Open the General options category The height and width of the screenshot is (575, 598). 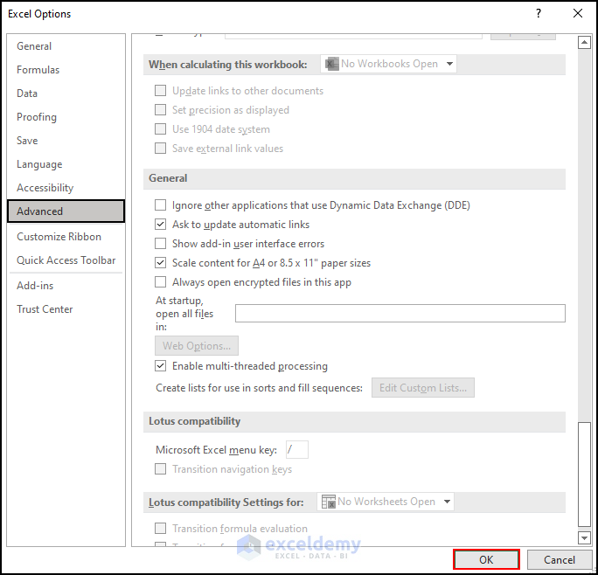click(34, 46)
